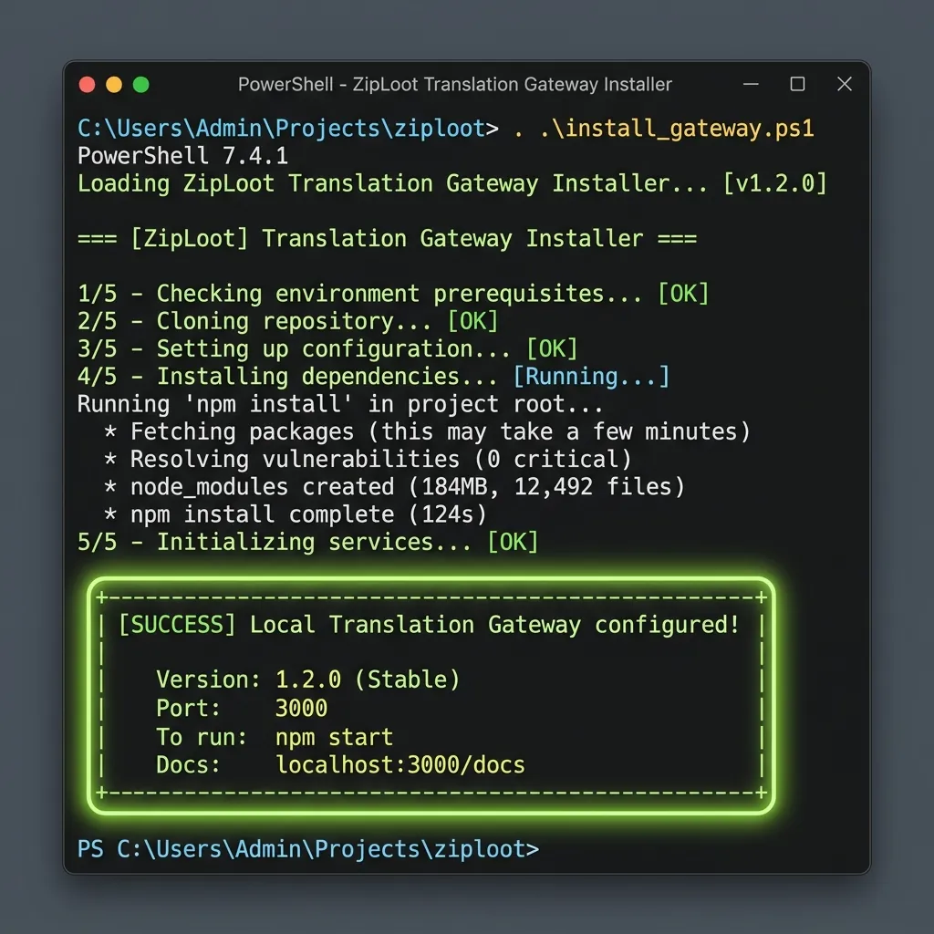Click the top 'C:\Users\Admin\Projects\ziploot>' prompt path
Screen dimensions: 934x934
(288, 129)
